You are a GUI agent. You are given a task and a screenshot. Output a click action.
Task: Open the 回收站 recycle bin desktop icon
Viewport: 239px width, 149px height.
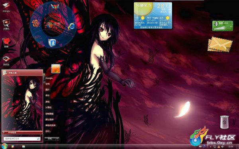tap(6, 61)
